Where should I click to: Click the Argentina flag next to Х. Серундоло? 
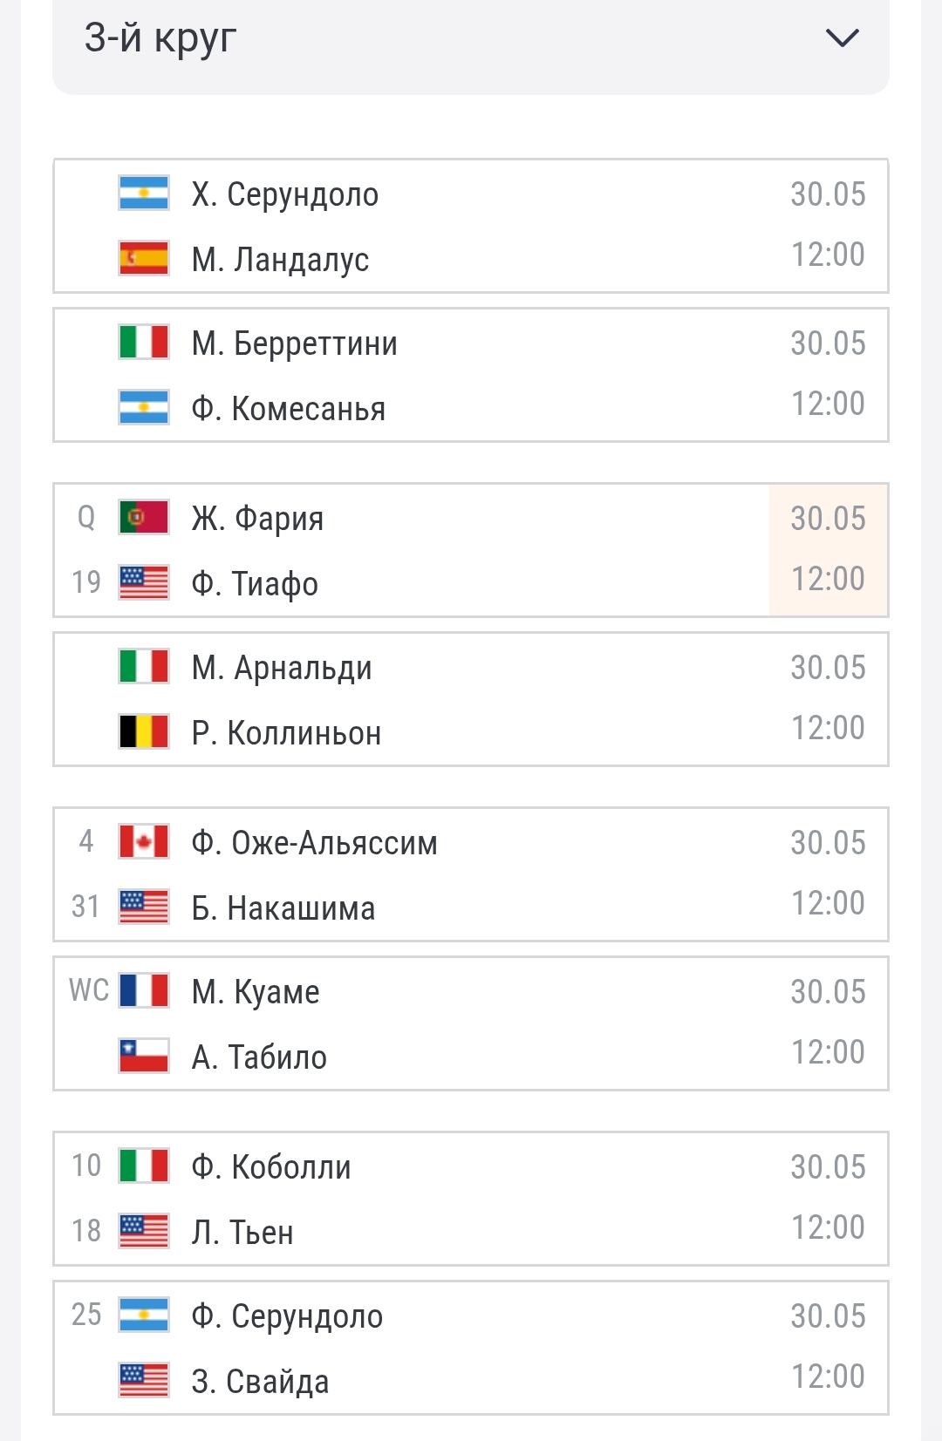tap(144, 194)
